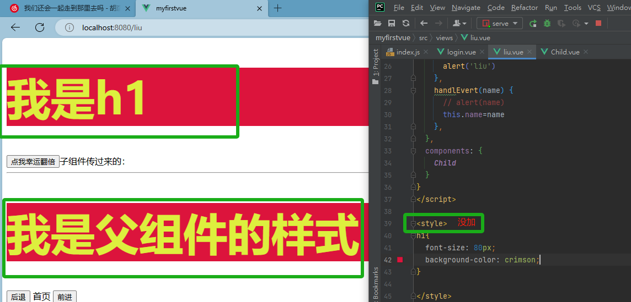This screenshot has height=302, width=631.
Task: Rerun the serve configuration
Action: point(533,23)
